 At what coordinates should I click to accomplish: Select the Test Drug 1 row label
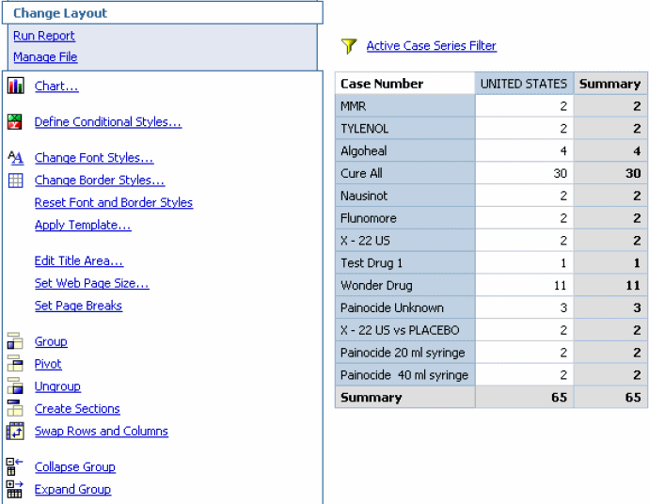coord(404,262)
